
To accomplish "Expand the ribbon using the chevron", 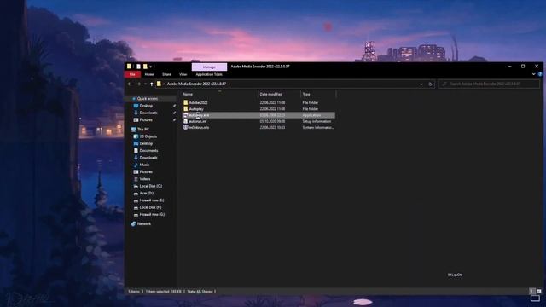I will 533,74.
